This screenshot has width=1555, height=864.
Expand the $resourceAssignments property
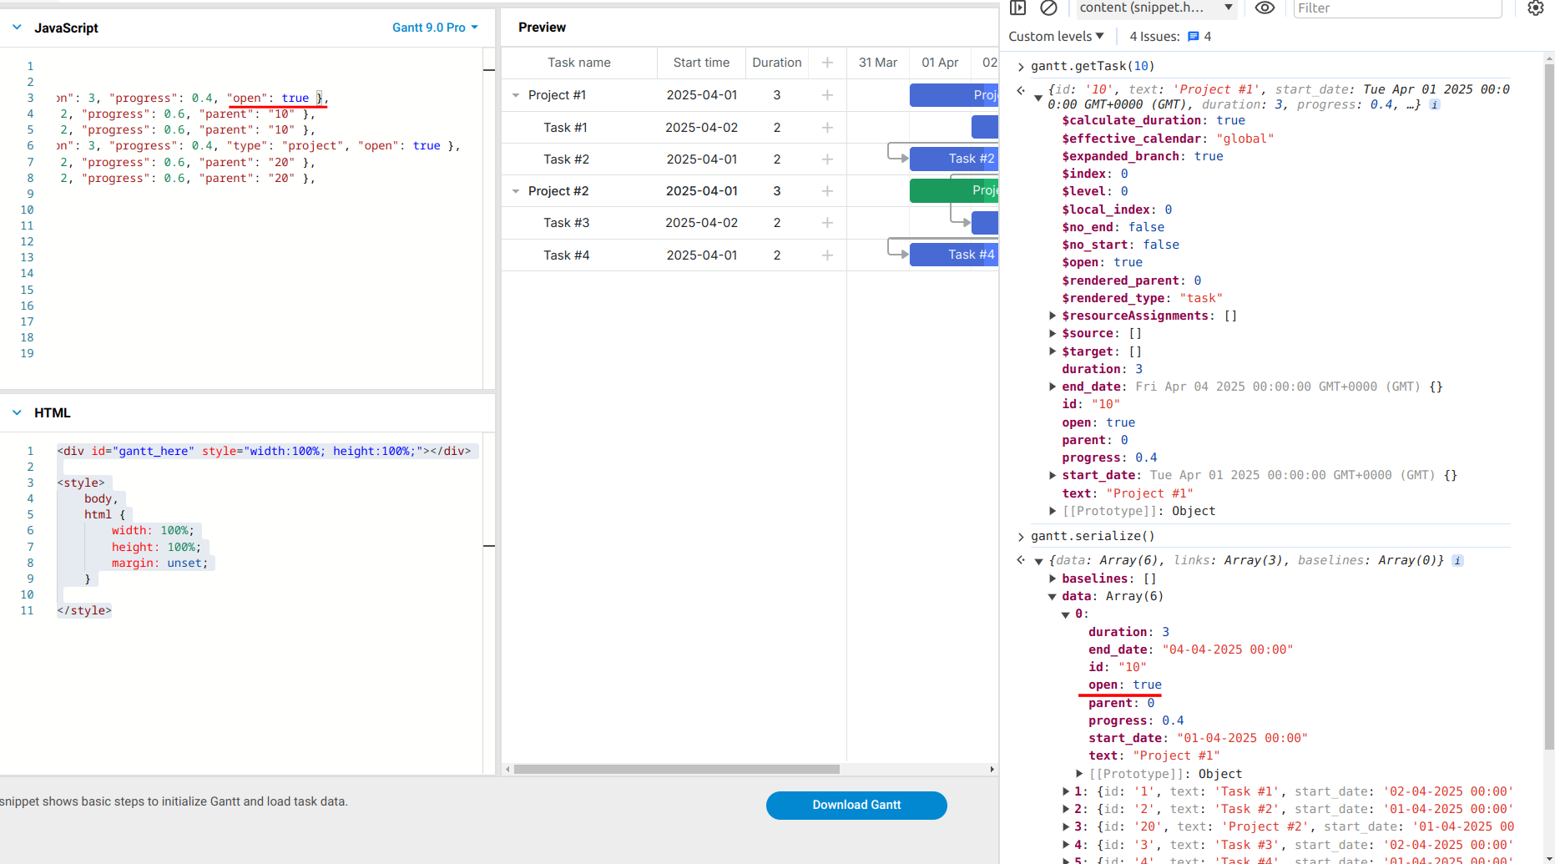1053,316
